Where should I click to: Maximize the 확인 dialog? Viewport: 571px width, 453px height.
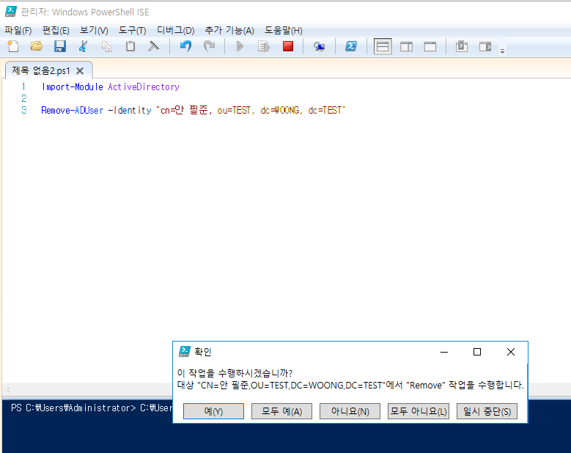(477, 352)
